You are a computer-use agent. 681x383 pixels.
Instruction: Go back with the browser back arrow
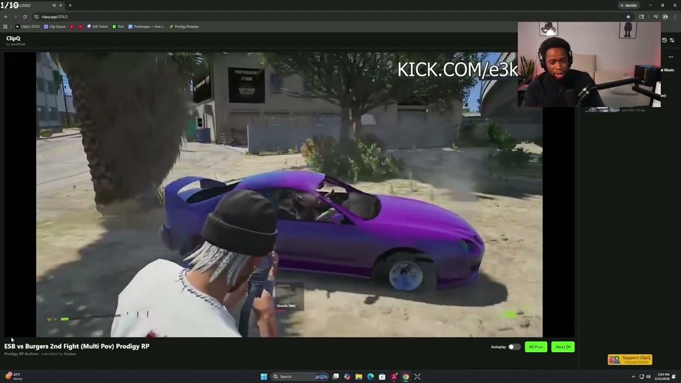pos(6,16)
